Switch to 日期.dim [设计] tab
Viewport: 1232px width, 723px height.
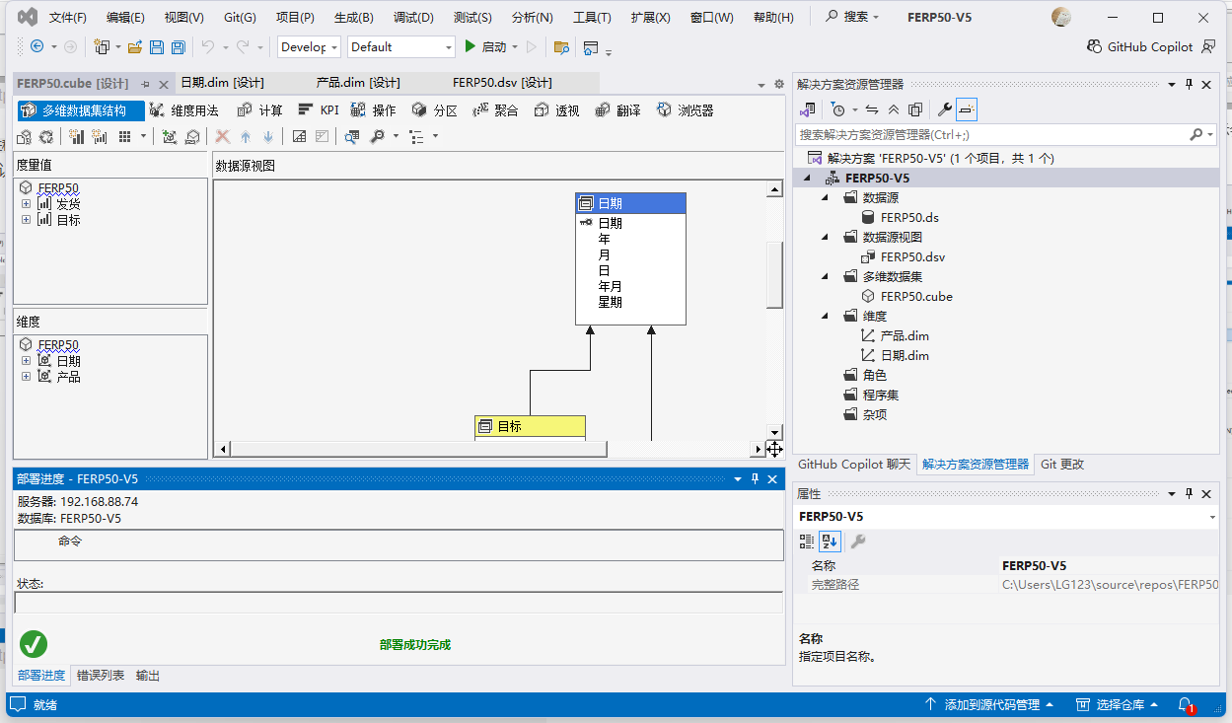click(222, 83)
